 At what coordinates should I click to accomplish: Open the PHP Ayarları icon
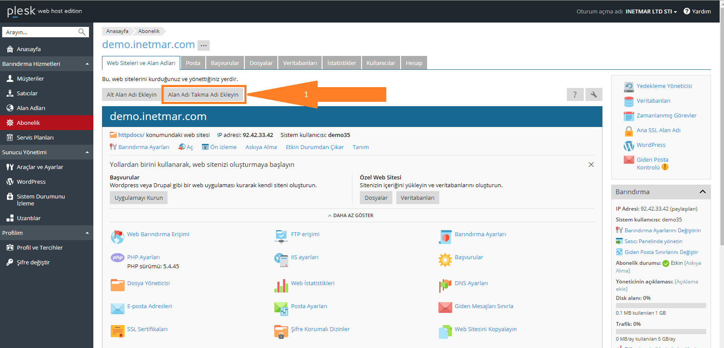[118, 257]
